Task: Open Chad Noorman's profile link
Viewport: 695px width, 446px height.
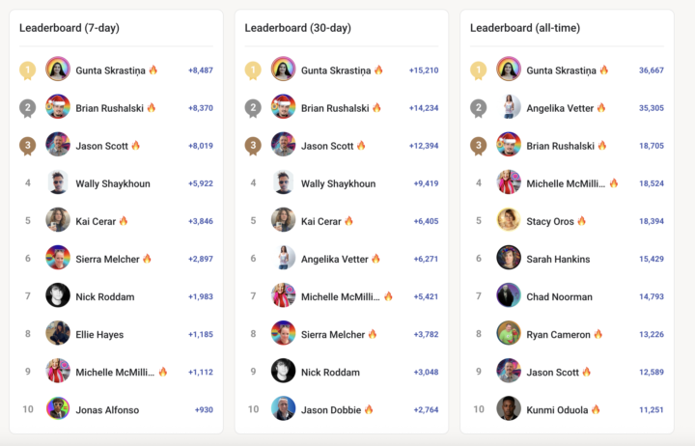Action: pyautogui.click(x=559, y=296)
